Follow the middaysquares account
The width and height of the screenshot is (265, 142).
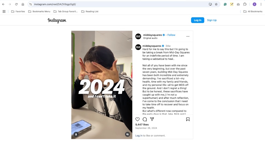pyautogui.click(x=171, y=35)
